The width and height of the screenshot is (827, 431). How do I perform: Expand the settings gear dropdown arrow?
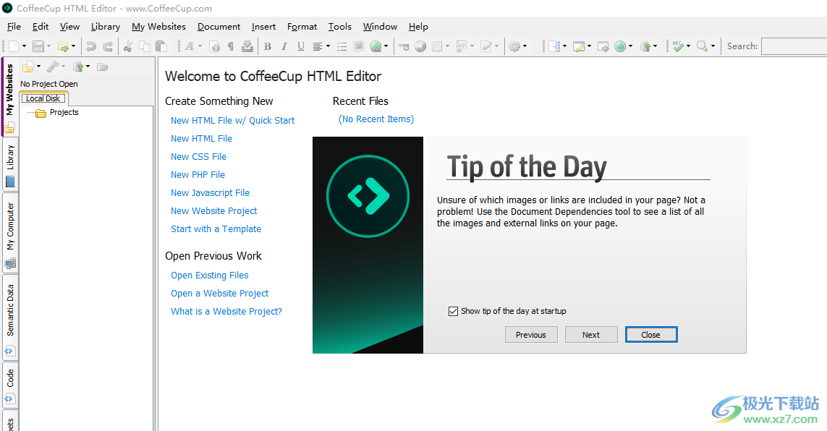[525, 46]
